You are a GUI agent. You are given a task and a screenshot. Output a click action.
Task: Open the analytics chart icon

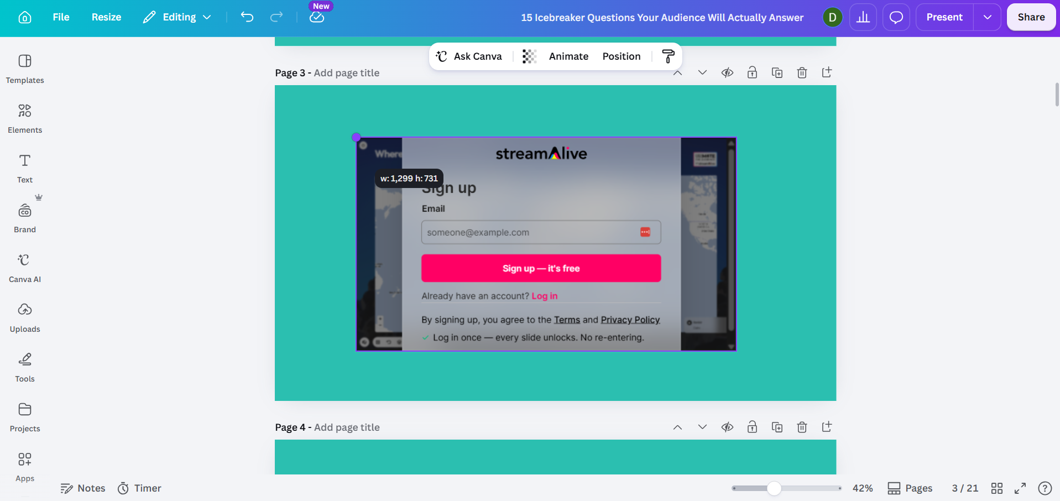[863, 17]
